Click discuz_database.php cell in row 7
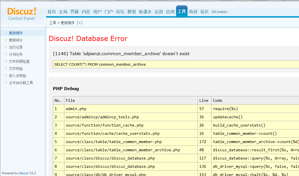Viewport: 299px width, 176px height. pyautogui.click(x=131, y=158)
